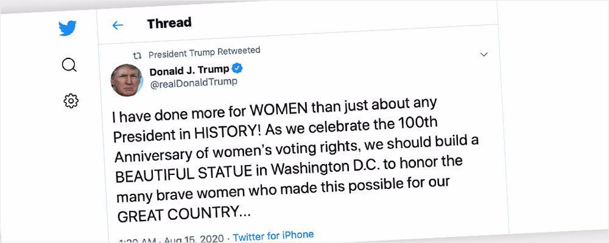Expand the tweet options chevron
This screenshot has width=609, height=243.
click(x=484, y=54)
